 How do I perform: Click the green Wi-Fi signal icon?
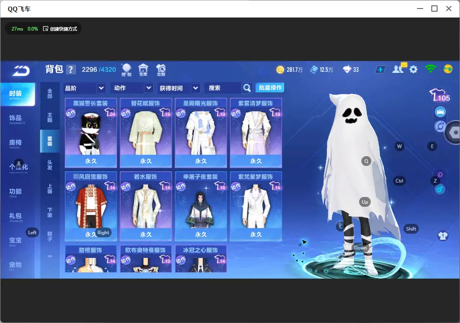[x=430, y=69]
